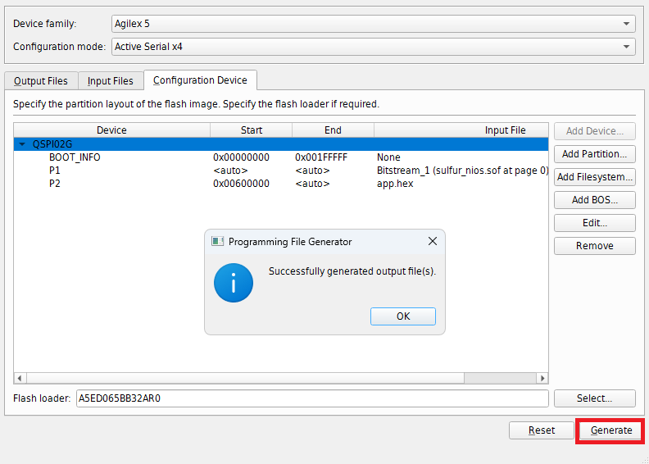The width and height of the screenshot is (649, 464).
Task: Switch to the Input Files tab
Action: point(111,81)
